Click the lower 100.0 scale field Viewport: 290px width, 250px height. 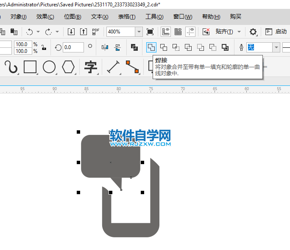(23, 51)
